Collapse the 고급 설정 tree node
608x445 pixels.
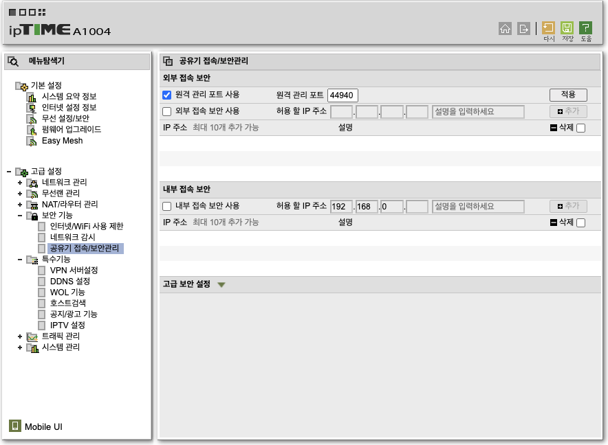pyautogui.click(x=9, y=172)
